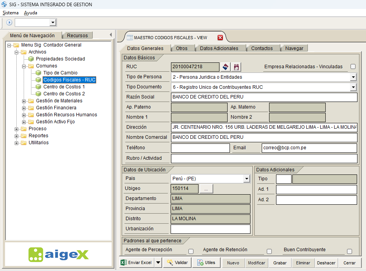This screenshot has width=366, height=271.
Task: Click the Gestión Financiera folder icon
Action: (x=31, y=108)
